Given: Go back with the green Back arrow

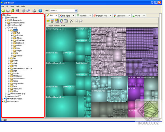Looking at the screenshot, I should 3,11.
